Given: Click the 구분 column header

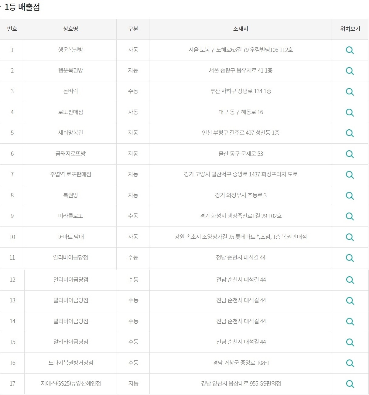Looking at the screenshot, I should [x=133, y=29].
